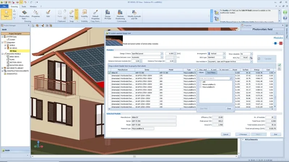Toggle the Polycrystalline Si filter checkbox
The width and height of the screenshot is (289, 162).
[x=201, y=87]
